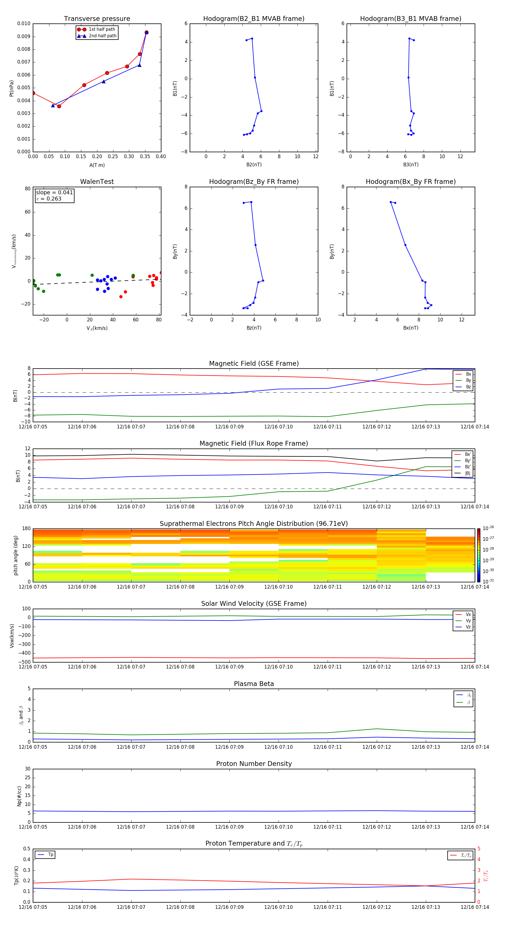Click the 'Hodogram(Bz_By FR frame)' title
This screenshot has width=508, height=932.
click(254, 182)
